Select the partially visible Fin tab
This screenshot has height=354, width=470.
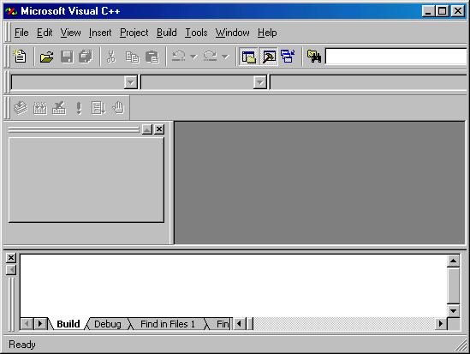click(222, 324)
